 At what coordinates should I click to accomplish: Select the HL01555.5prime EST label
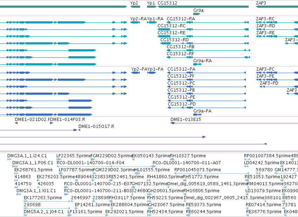pyautogui.click(x=152, y=170)
